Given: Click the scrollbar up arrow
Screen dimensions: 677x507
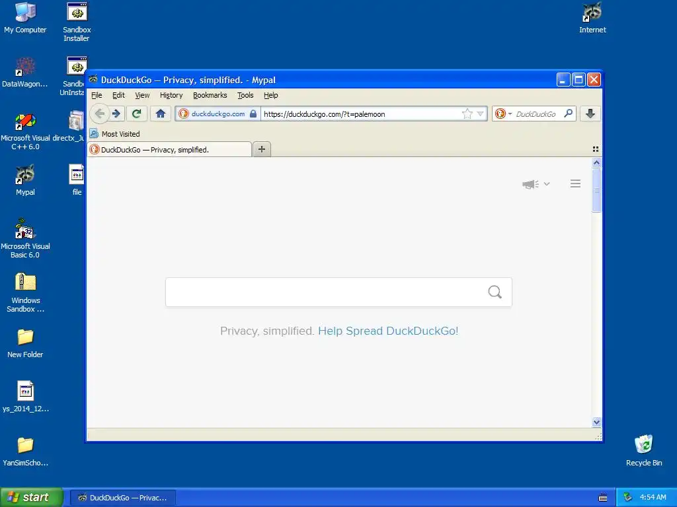Looking at the screenshot, I should (x=596, y=162).
